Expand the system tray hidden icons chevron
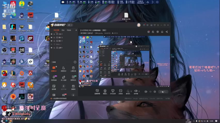The height and width of the screenshot is (123, 220). 194,121
